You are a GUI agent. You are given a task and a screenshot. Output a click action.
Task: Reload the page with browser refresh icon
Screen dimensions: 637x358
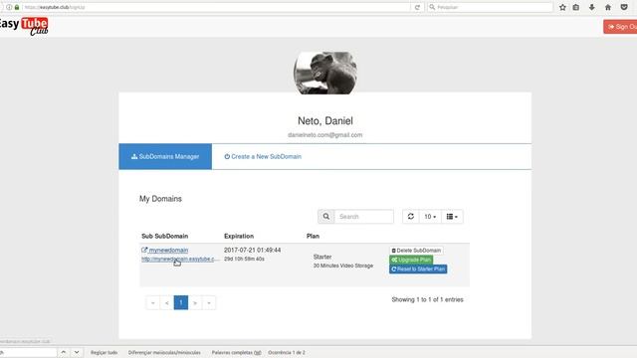click(x=417, y=7)
